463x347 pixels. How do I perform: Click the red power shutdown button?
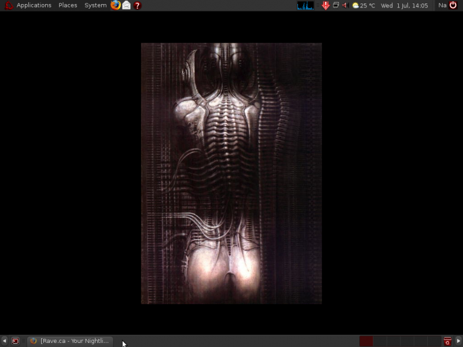453,5
